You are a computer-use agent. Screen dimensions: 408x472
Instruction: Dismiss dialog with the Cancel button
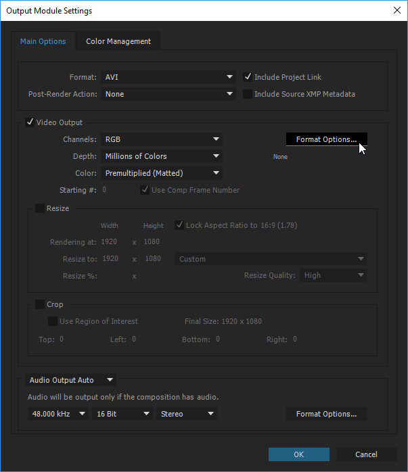[366, 454]
